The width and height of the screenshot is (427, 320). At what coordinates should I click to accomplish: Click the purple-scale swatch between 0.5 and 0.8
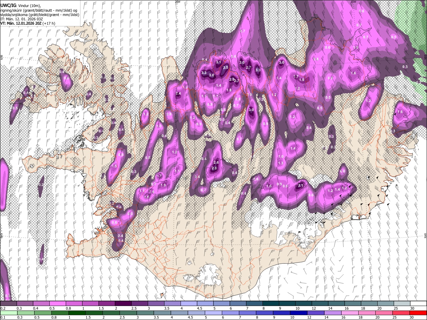pyautogui.click(x=57, y=304)
